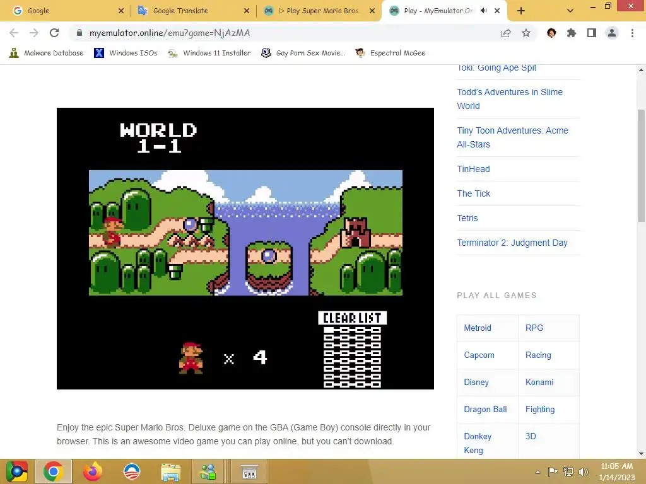Open the tab search dropdown

pyautogui.click(x=570, y=11)
